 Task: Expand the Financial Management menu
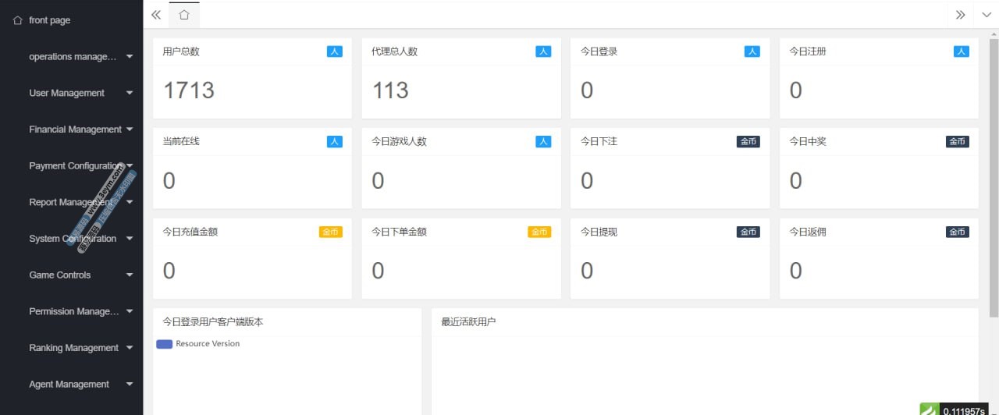pos(76,129)
